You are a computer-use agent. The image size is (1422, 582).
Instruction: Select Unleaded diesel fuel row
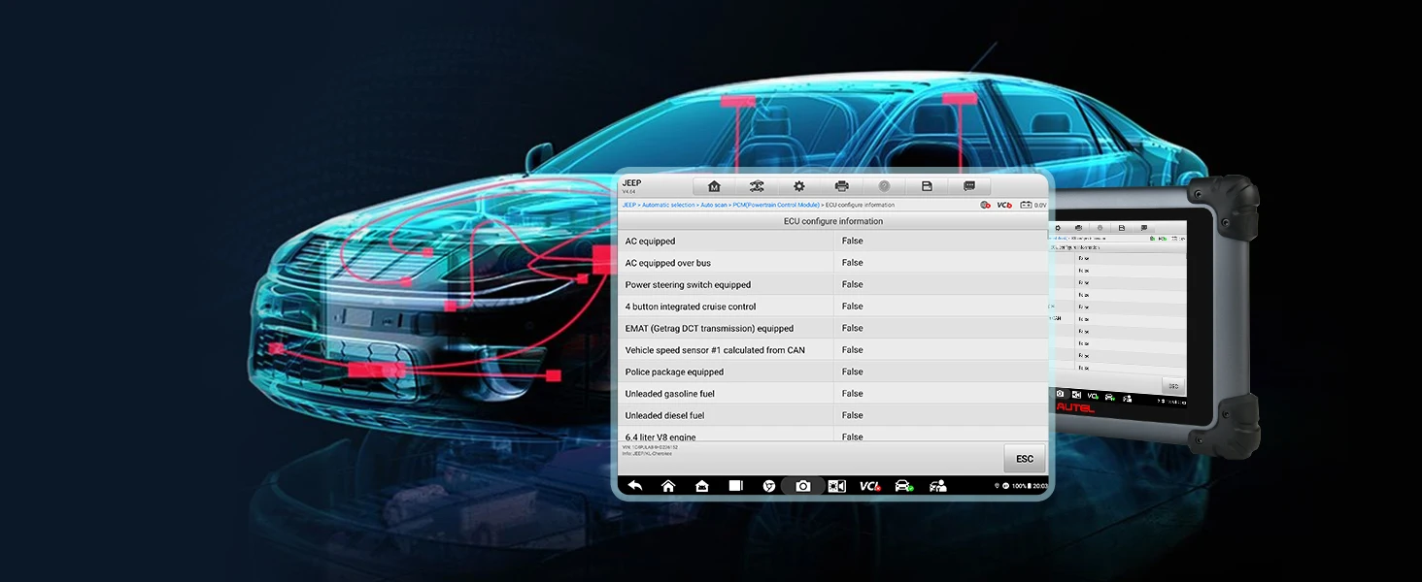[x=833, y=415]
